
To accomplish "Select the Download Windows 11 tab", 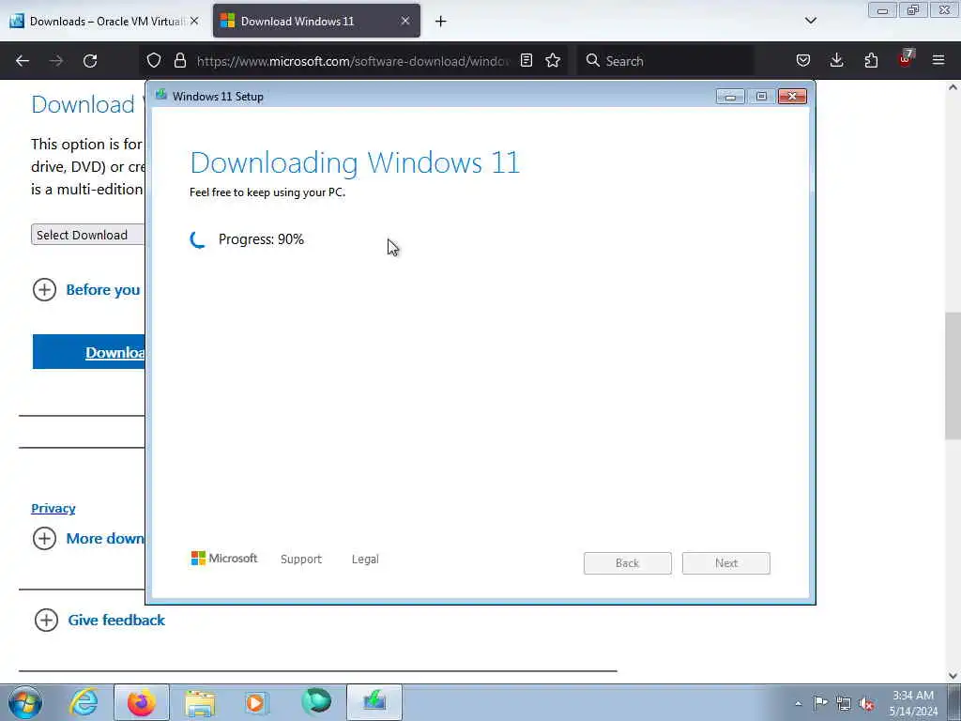I will pos(316,21).
